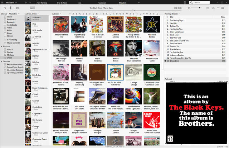Jump to albums starting with M
The height and width of the screenshot is (148, 229).
[x=113, y=14]
